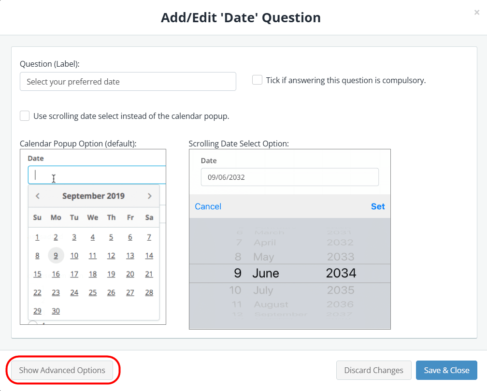Image resolution: width=487 pixels, height=391 pixels.
Task: Click the highlighted date 9
Action: coord(56,255)
